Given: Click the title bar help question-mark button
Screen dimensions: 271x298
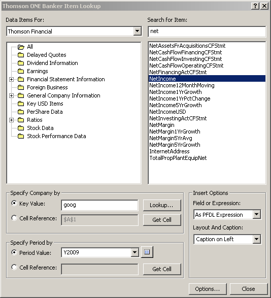Looking at the screenshot, I should click(255, 6).
